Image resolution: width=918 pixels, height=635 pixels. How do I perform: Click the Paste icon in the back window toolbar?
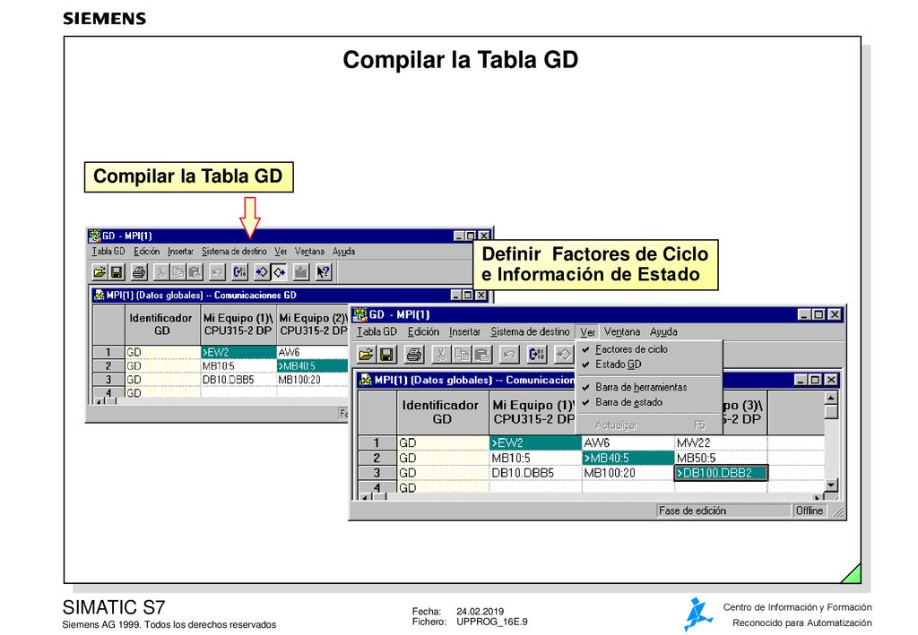click(194, 272)
